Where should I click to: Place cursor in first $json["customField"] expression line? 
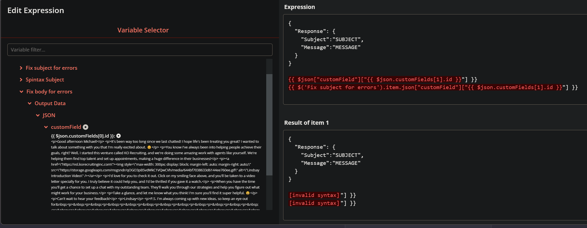click(382, 80)
